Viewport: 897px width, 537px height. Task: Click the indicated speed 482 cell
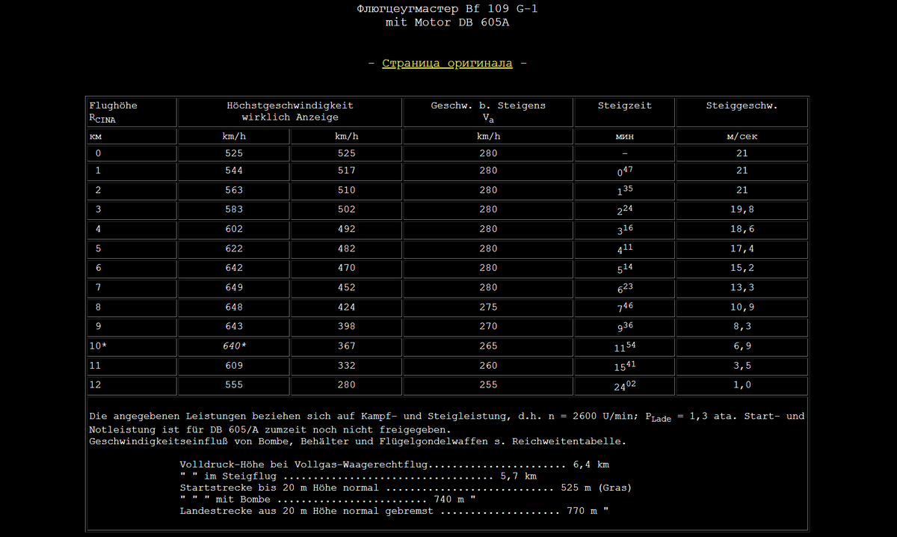pos(346,249)
